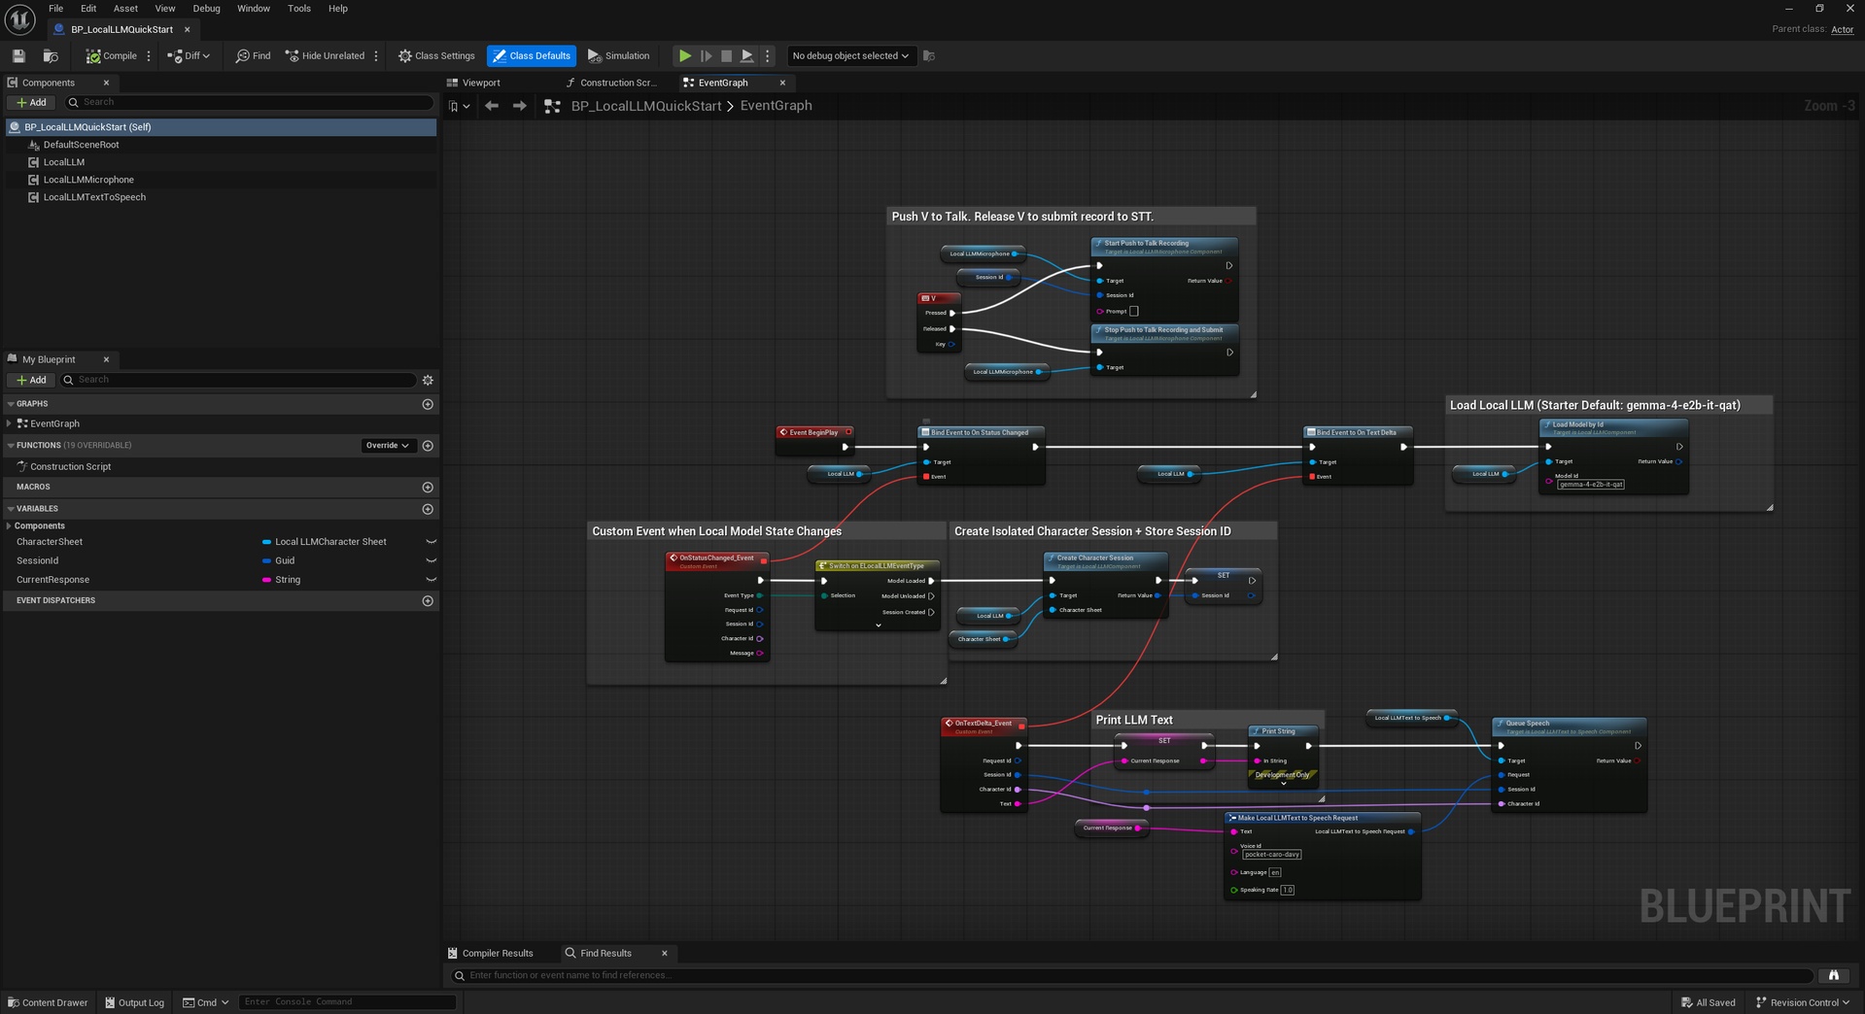Start Simulation from the toolbar
This screenshot has width=1865, height=1014.
coord(618,55)
